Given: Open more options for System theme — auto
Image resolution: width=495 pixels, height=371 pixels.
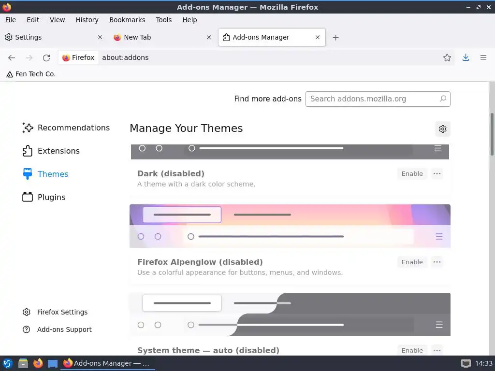Looking at the screenshot, I should click(x=437, y=350).
